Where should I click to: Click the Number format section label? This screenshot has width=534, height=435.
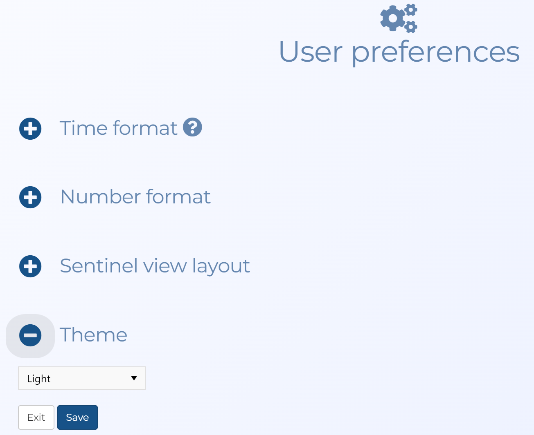135,196
